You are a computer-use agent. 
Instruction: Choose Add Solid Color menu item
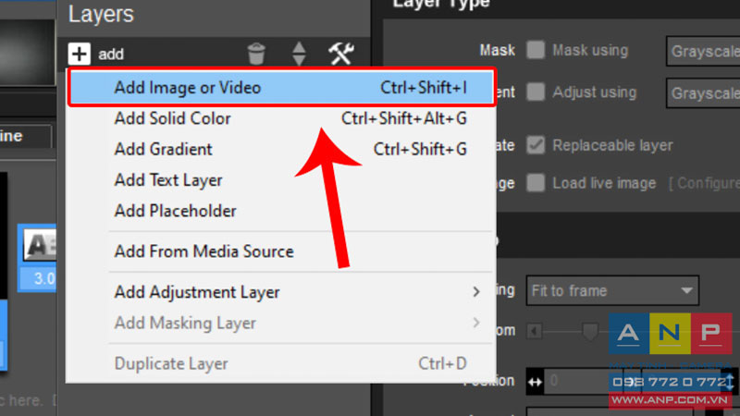point(281,118)
